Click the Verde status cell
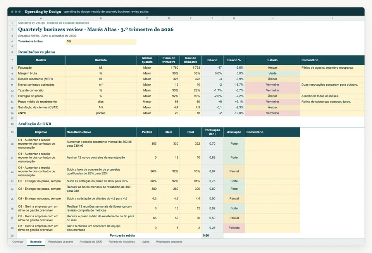The width and height of the screenshot is (372, 253). click(x=272, y=73)
